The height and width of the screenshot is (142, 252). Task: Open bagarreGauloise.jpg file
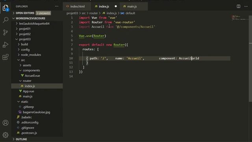[37, 112]
